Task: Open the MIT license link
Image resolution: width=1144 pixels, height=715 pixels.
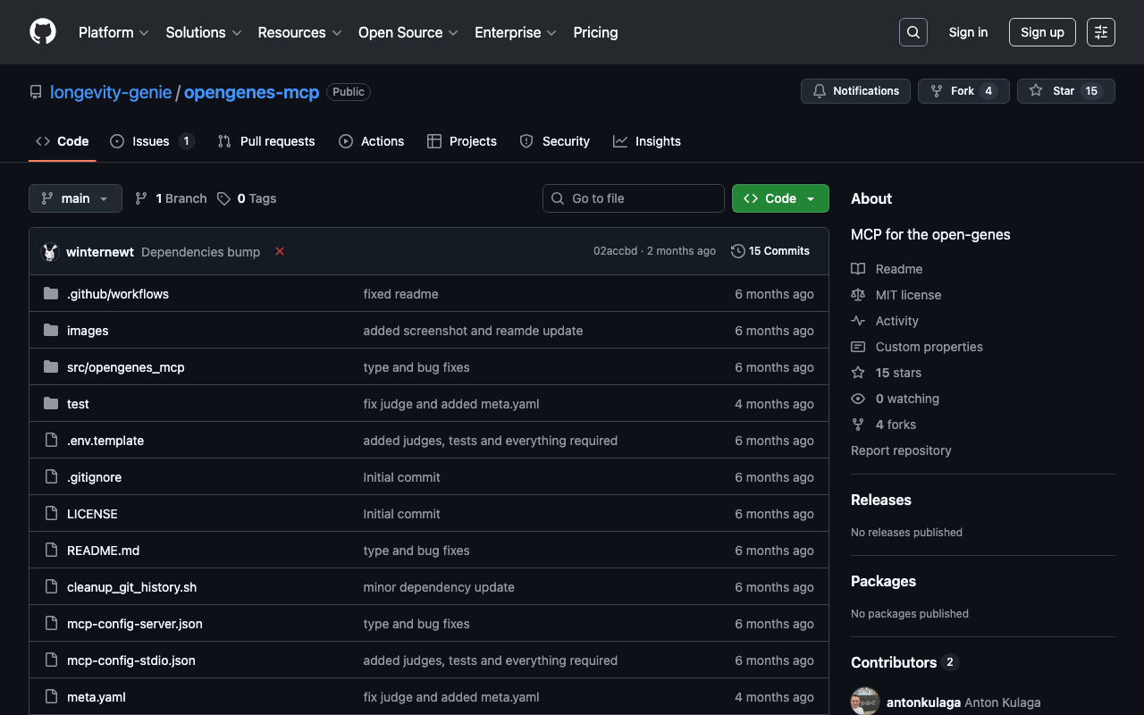Action: (908, 295)
